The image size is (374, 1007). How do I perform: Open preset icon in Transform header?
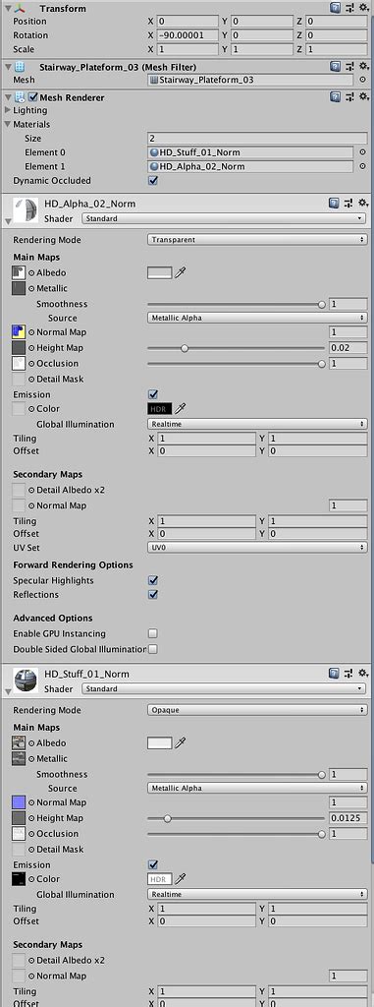pos(349,8)
